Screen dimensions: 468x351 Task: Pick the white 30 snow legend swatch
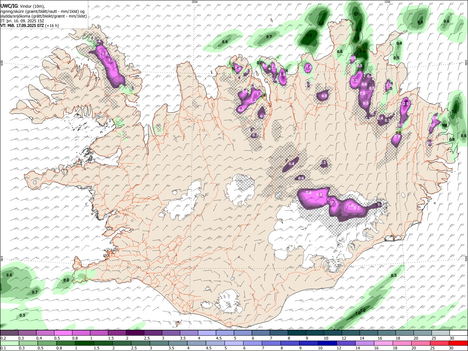click(x=458, y=333)
